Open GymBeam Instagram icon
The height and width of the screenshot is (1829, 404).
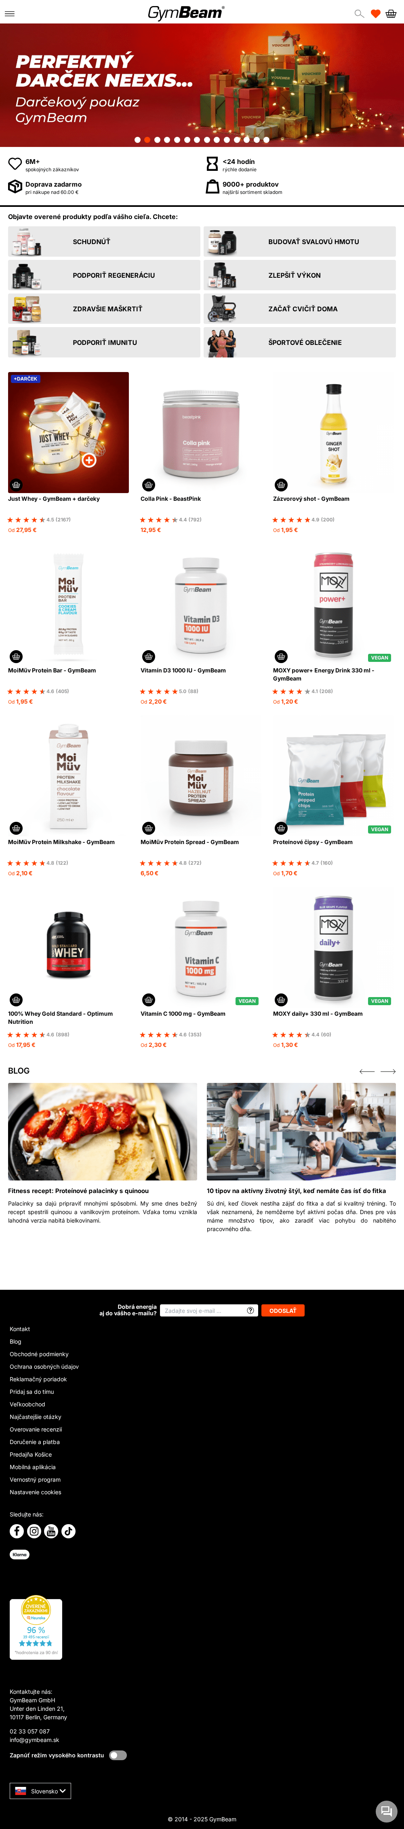coord(34,1531)
